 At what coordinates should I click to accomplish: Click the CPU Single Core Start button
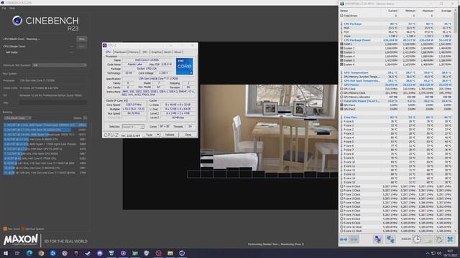[x=81, y=46]
